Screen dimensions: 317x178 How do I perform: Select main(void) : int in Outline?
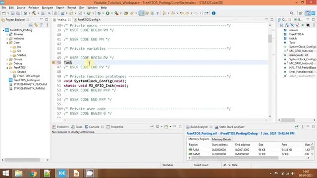[299, 55]
